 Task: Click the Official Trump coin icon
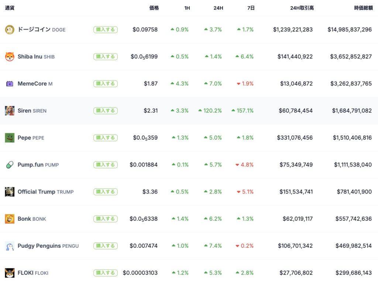click(x=10, y=192)
